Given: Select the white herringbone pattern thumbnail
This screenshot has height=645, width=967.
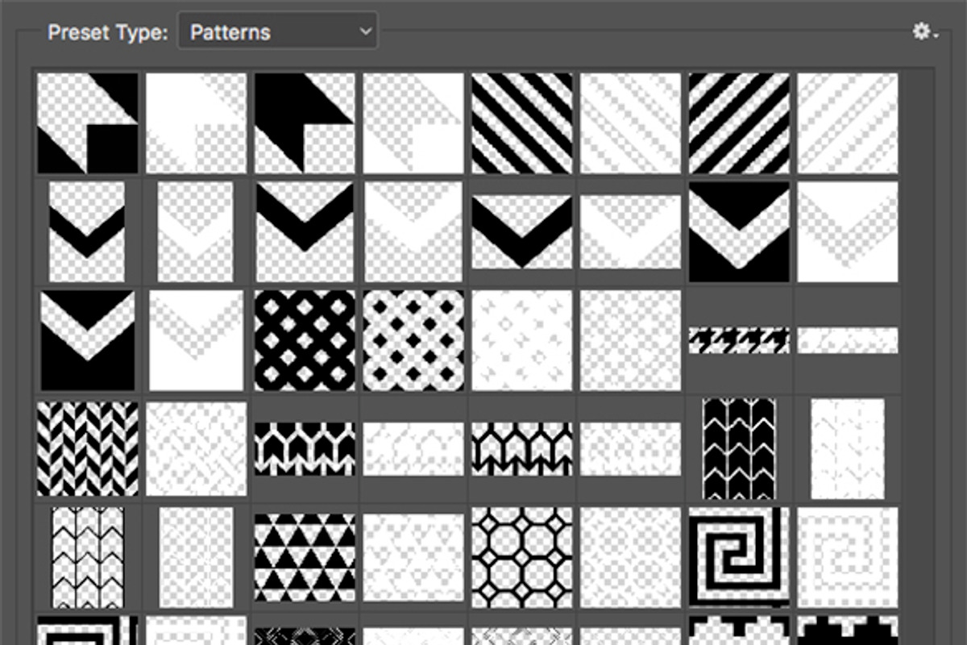Looking at the screenshot, I should click(197, 448).
